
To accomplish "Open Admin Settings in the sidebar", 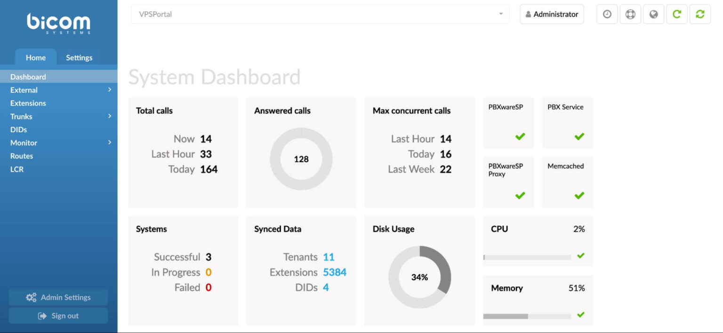I will tap(58, 297).
